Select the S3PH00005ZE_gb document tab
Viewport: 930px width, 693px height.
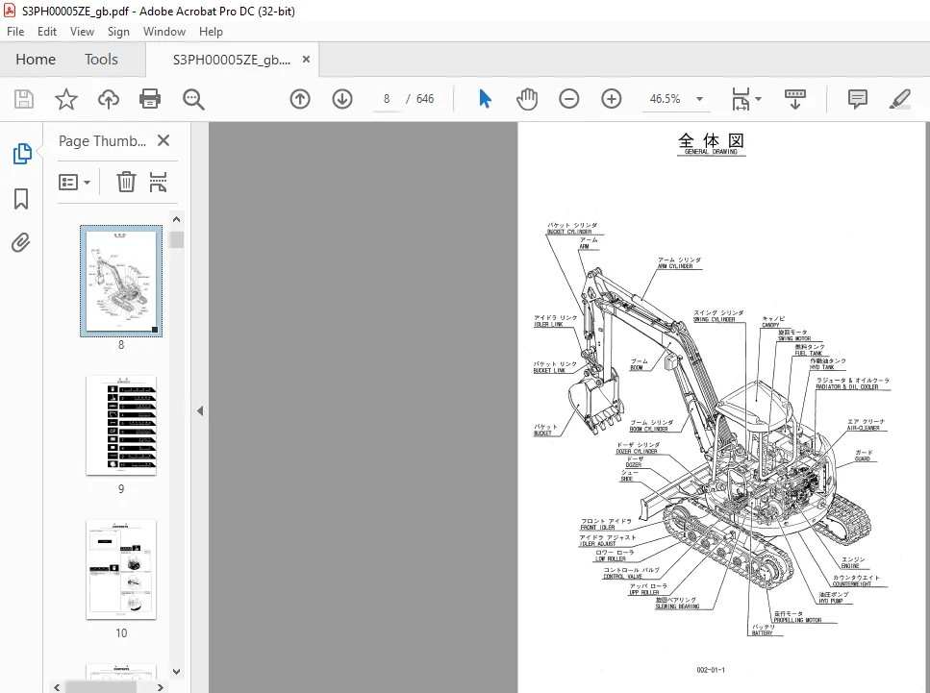pyautogui.click(x=232, y=60)
